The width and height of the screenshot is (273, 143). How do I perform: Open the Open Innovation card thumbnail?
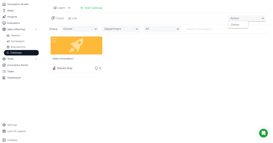point(77,45)
